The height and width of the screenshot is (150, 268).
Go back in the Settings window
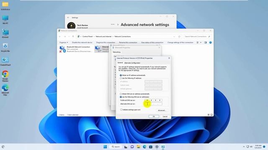[68, 17]
